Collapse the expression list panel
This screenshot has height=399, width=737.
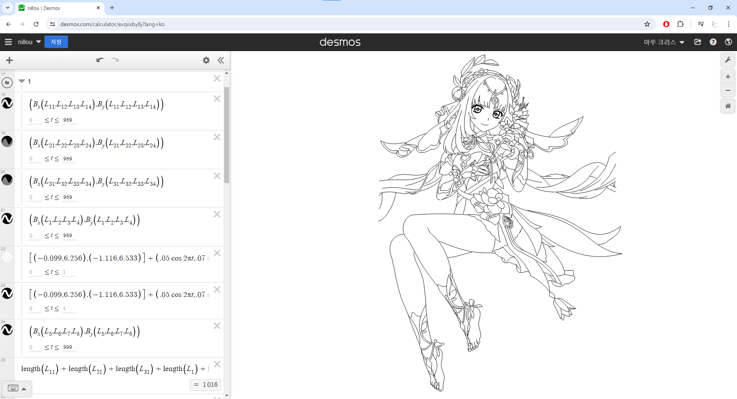tap(221, 60)
